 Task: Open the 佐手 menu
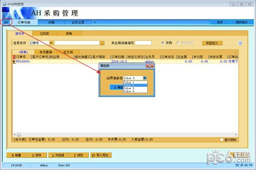[220, 22]
